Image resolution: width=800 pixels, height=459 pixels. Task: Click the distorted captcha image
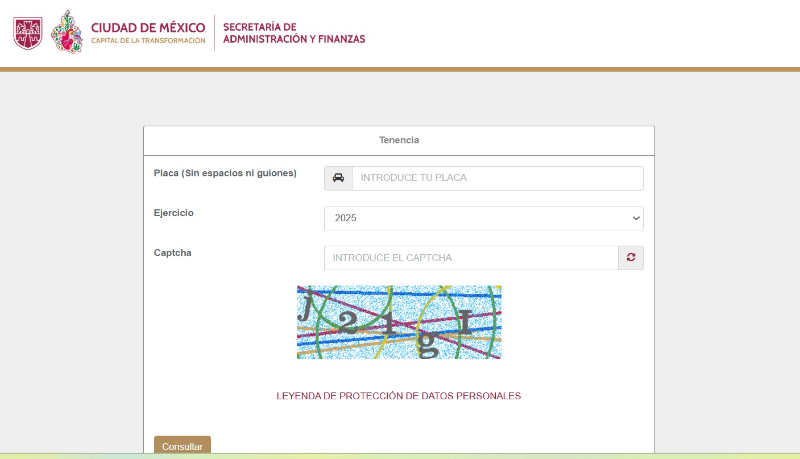pyautogui.click(x=399, y=321)
